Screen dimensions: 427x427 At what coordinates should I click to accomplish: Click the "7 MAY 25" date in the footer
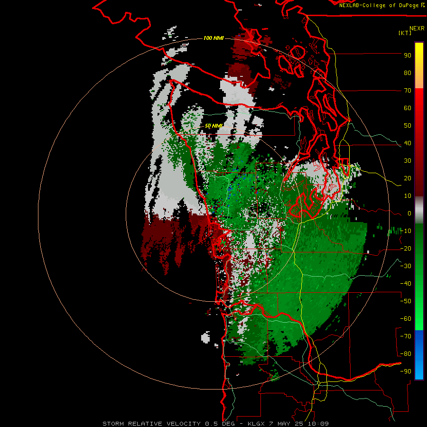click(x=287, y=424)
